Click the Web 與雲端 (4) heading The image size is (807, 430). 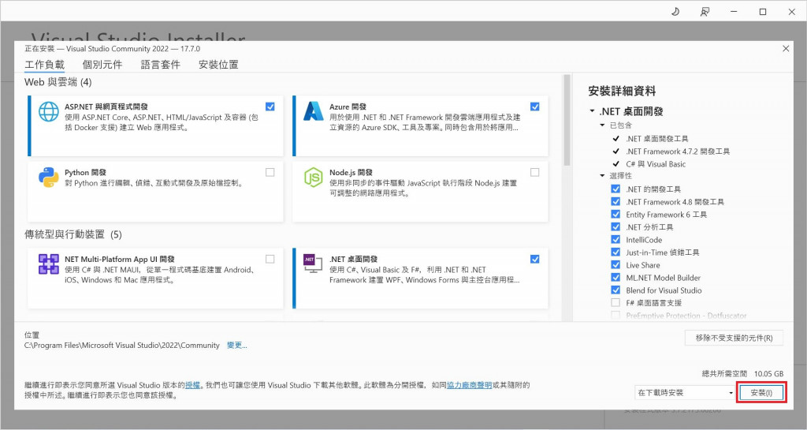[x=58, y=82]
